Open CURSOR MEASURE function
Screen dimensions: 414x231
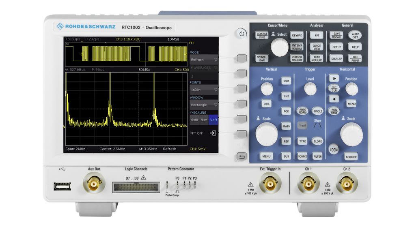[297, 58]
